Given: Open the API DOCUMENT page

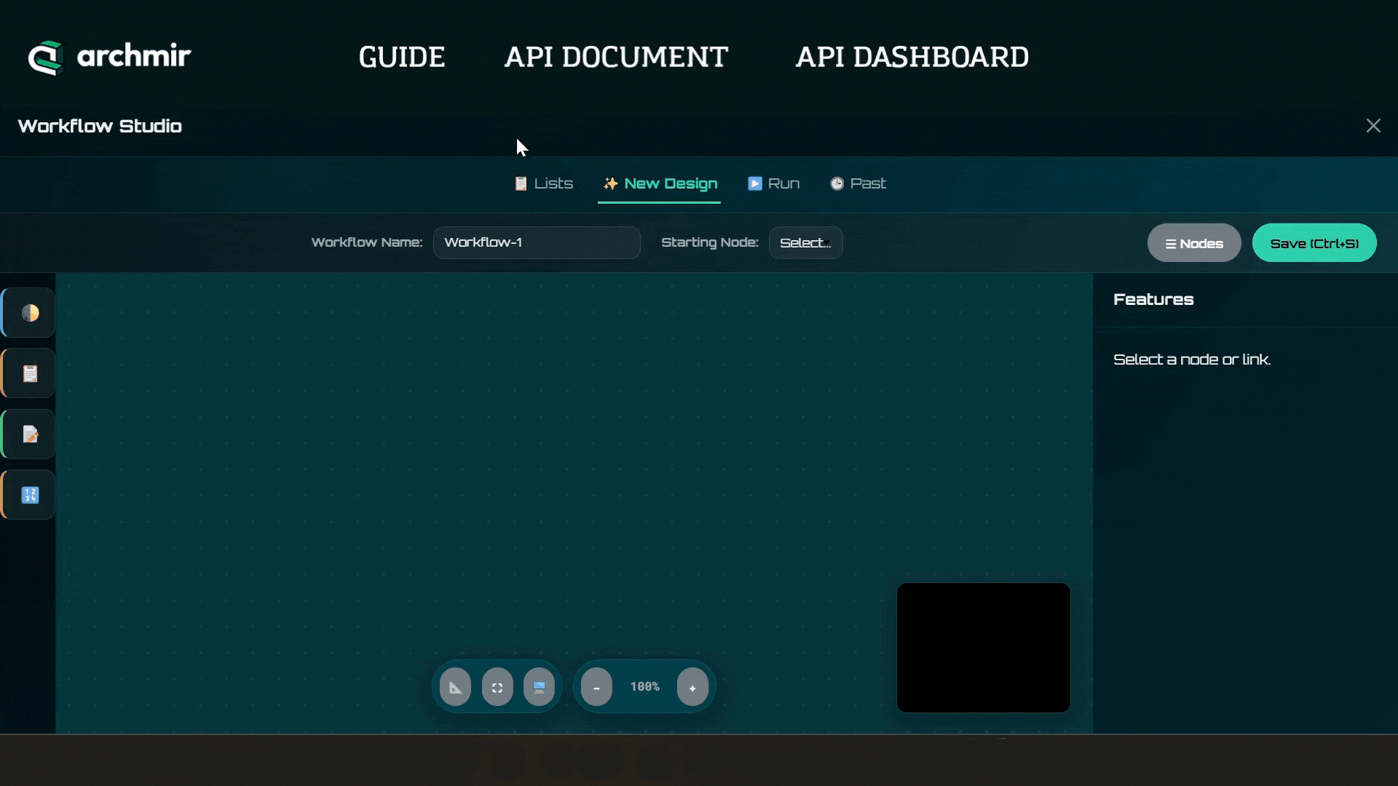Looking at the screenshot, I should pos(616,57).
